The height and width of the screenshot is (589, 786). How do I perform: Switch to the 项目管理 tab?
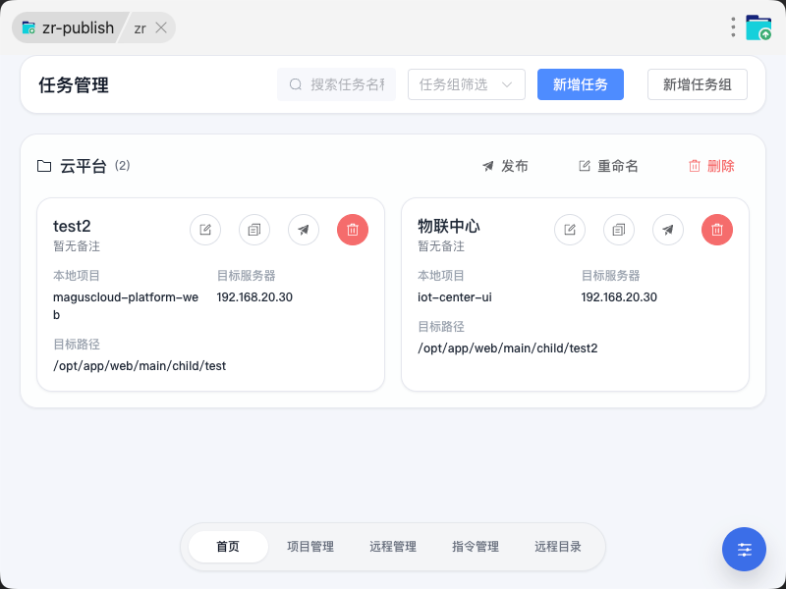[310, 547]
